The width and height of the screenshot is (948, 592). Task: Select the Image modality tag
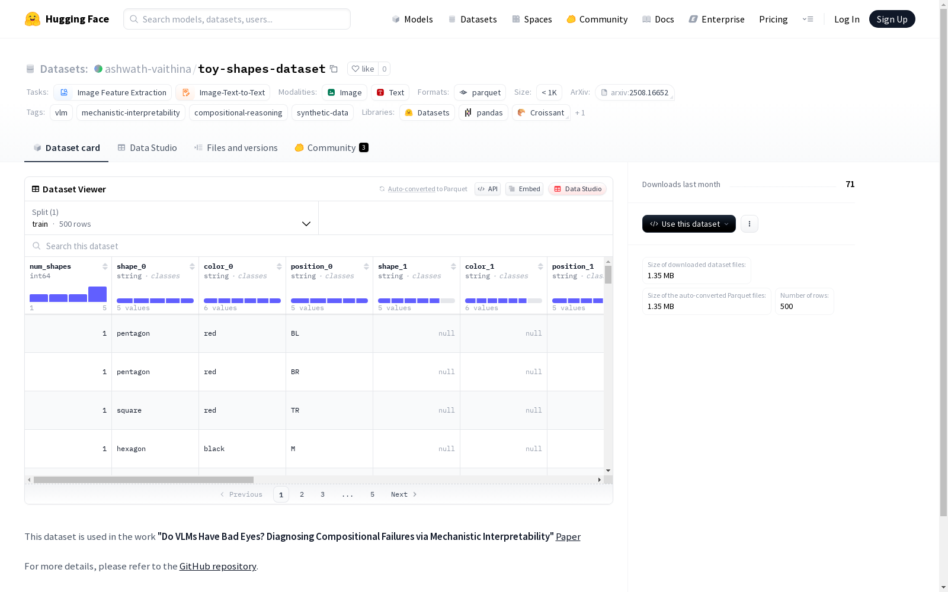[344, 92]
